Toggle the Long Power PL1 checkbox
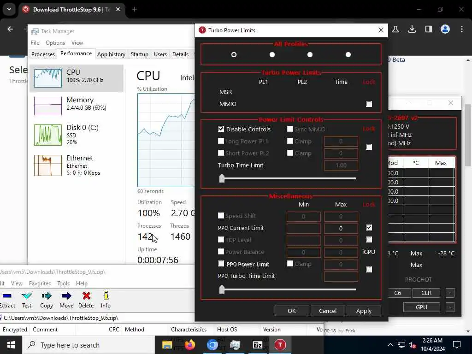 pyautogui.click(x=221, y=141)
